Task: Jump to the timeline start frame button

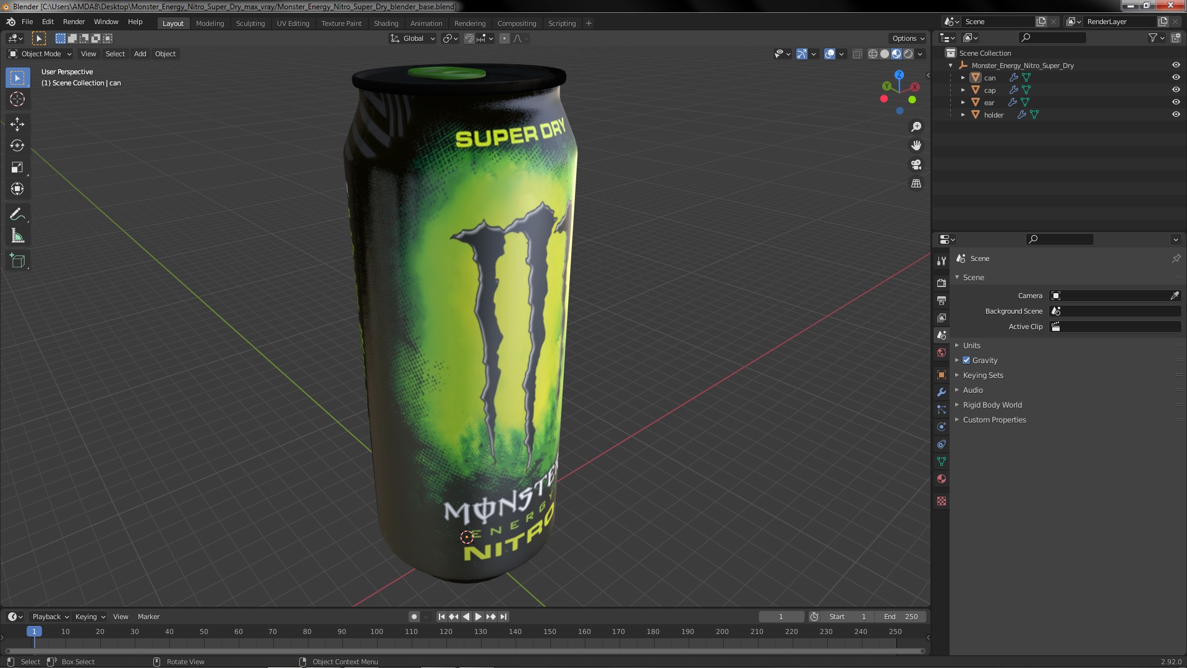Action: [441, 617]
